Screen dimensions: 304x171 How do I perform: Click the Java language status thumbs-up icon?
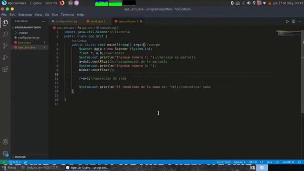pyautogui.click(x=277, y=162)
